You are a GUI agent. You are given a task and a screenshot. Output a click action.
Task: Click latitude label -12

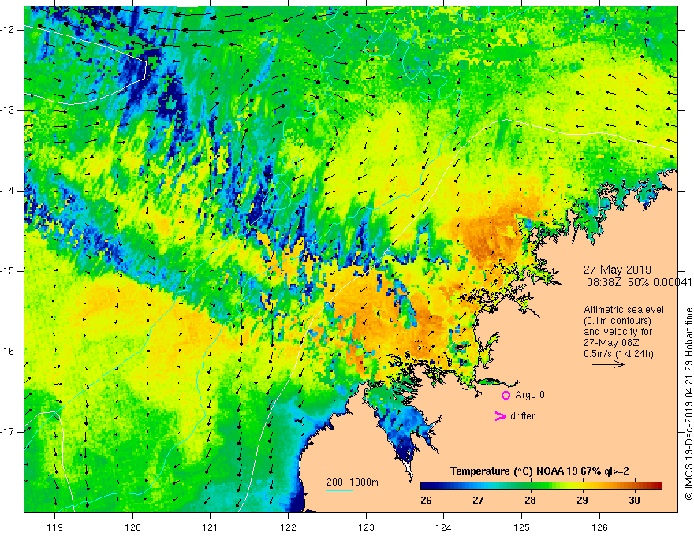click(x=9, y=30)
